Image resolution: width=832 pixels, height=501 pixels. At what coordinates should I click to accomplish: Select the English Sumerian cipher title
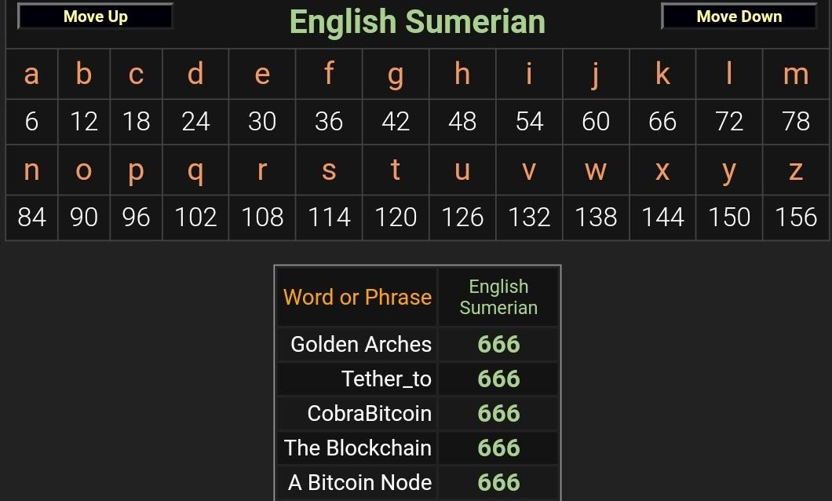(417, 22)
